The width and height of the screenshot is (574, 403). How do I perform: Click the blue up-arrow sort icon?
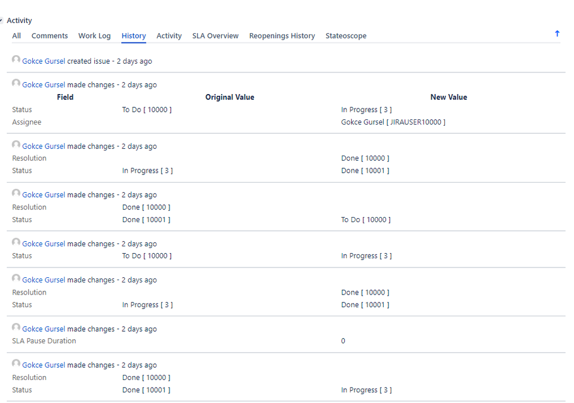(557, 34)
